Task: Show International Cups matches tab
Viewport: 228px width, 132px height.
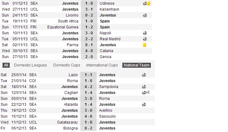Action: (x=102, y=65)
